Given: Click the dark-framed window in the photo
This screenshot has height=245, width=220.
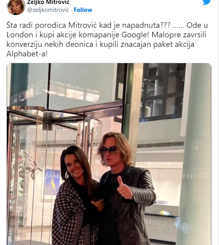Looking at the screenshot, I should coord(163,92).
